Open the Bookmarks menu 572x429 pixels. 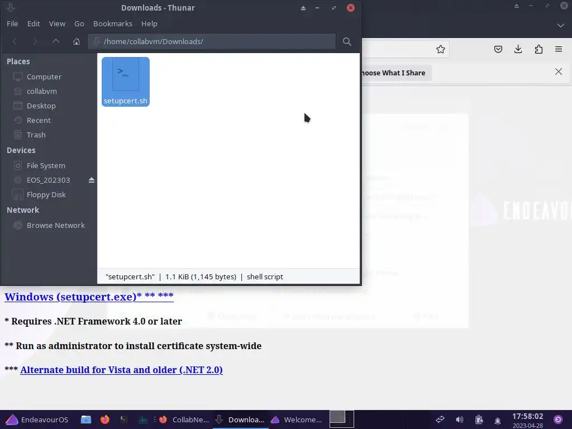[x=113, y=23]
